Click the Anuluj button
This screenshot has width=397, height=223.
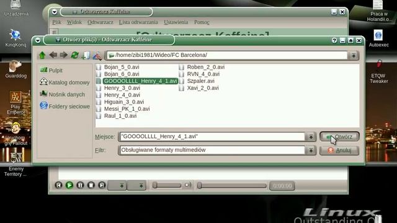click(339, 150)
